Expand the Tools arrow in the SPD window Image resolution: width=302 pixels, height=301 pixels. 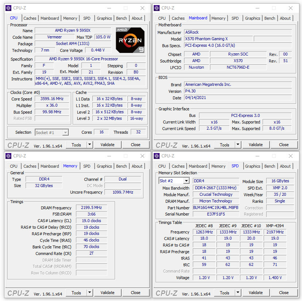pyautogui.click(x=238, y=293)
